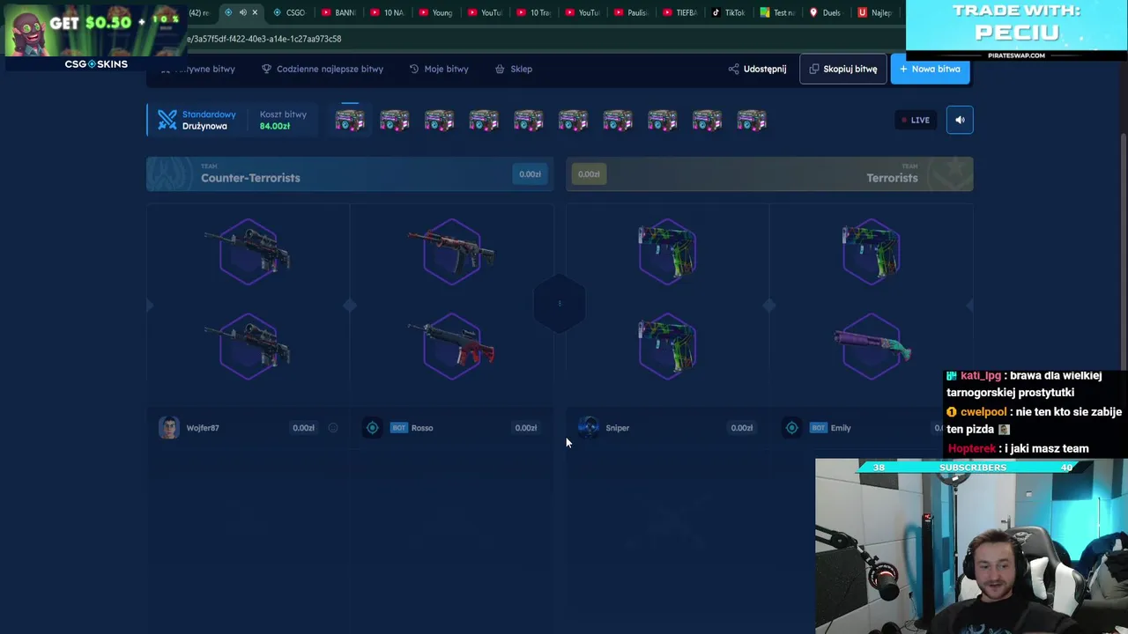Click Emily's bot avatar icon
1128x634 pixels.
[x=791, y=428]
